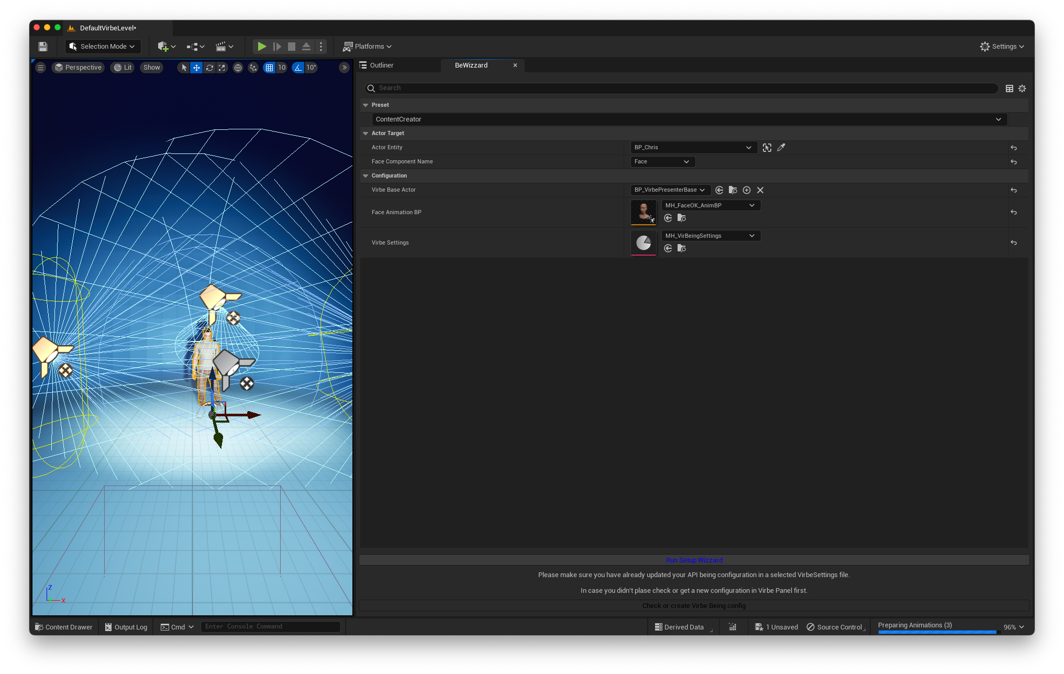Image resolution: width=1064 pixels, height=674 pixels.
Task: Toggle surface snapping in viewport toolbar
Action: pyautogui.click(x=253, y=68)
